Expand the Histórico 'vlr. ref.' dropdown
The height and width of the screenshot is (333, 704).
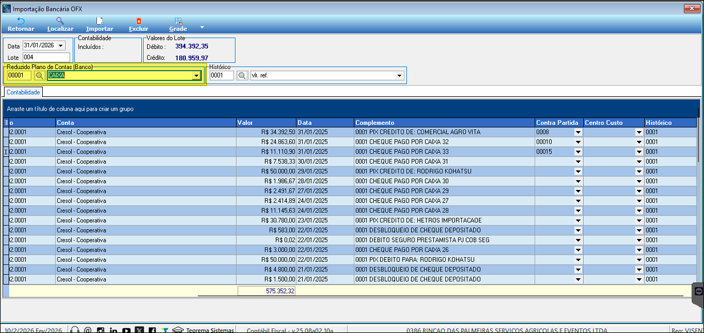point(399,75)
